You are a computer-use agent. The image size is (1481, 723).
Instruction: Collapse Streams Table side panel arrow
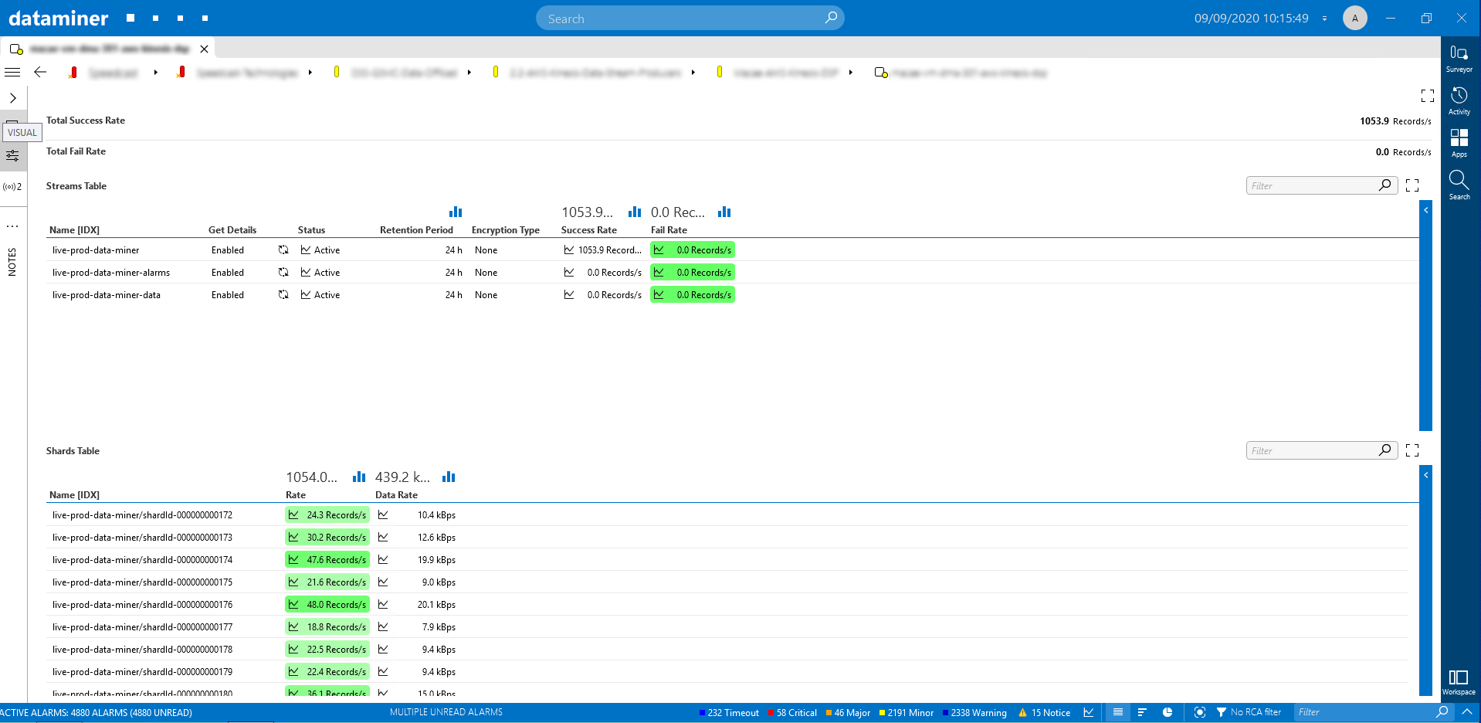coord(1425,210)
